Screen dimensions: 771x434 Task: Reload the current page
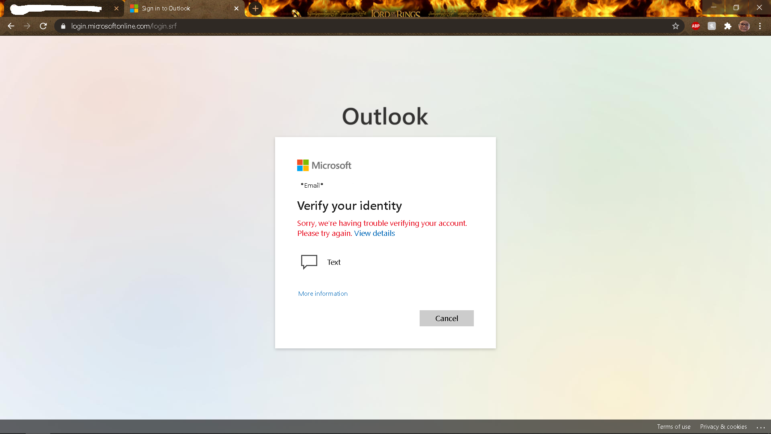(x=43, y=26)
